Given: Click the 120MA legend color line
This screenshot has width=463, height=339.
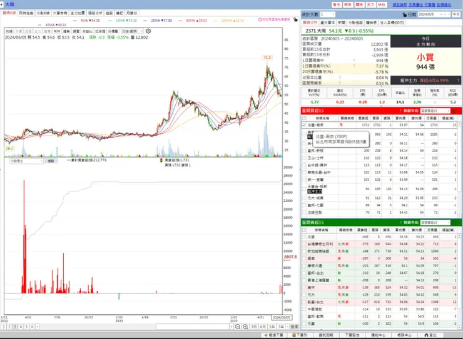Looking at the screenshot, I should point(215,21).
